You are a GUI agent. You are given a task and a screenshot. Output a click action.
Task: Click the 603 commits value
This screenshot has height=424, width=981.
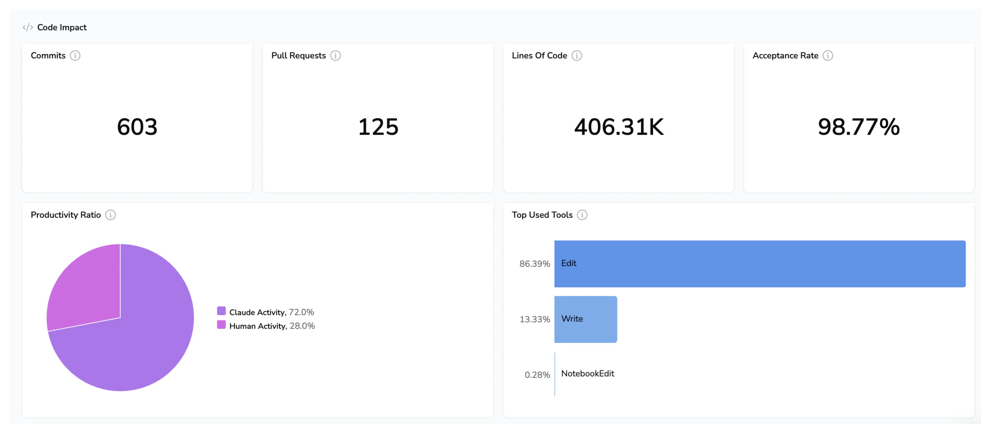coord(137,127)
